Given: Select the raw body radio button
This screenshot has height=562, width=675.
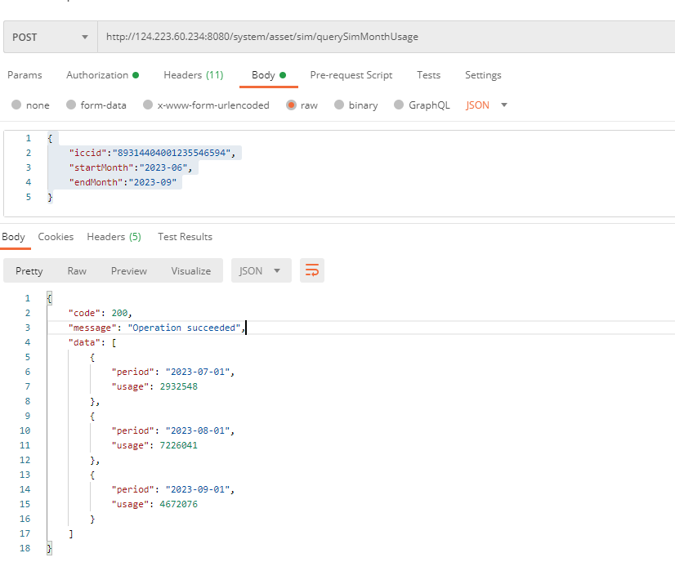Looking at the screenshot, I should point(291,105).
